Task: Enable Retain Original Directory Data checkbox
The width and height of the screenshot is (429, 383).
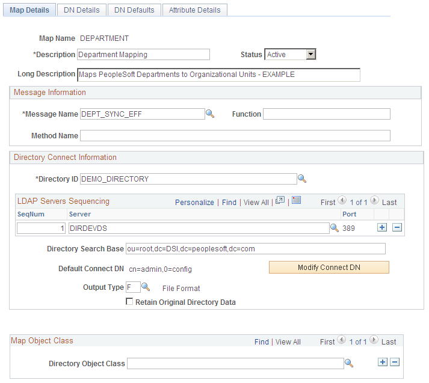Action: click(129, 301)
